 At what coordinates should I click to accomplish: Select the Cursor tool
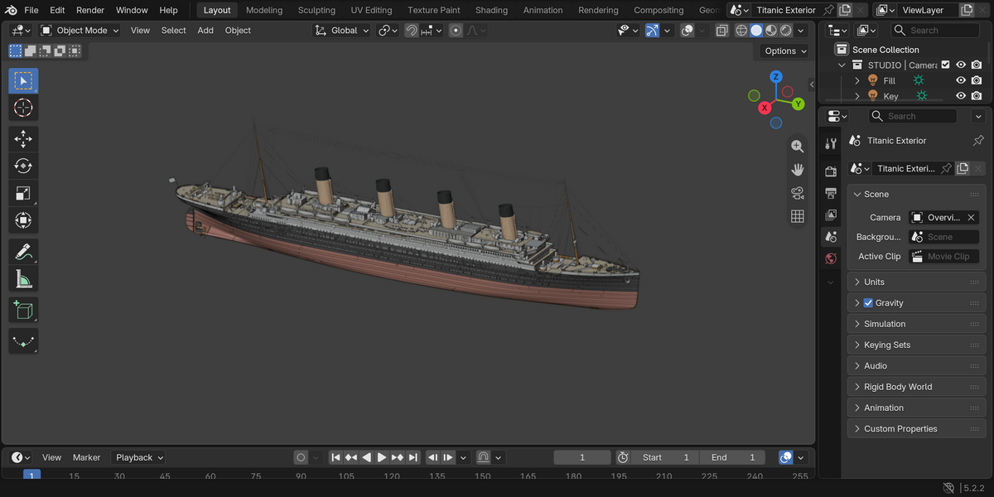[x=23, y=108]
